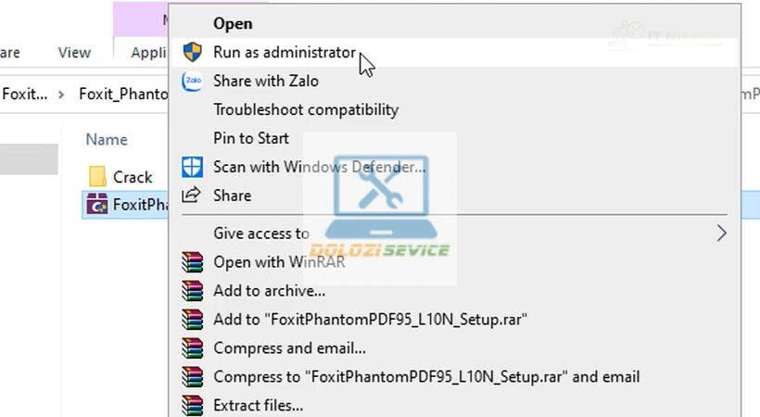760x417 pixels.
Task: Click the Crack folder icon
Action: click(97, 176)
